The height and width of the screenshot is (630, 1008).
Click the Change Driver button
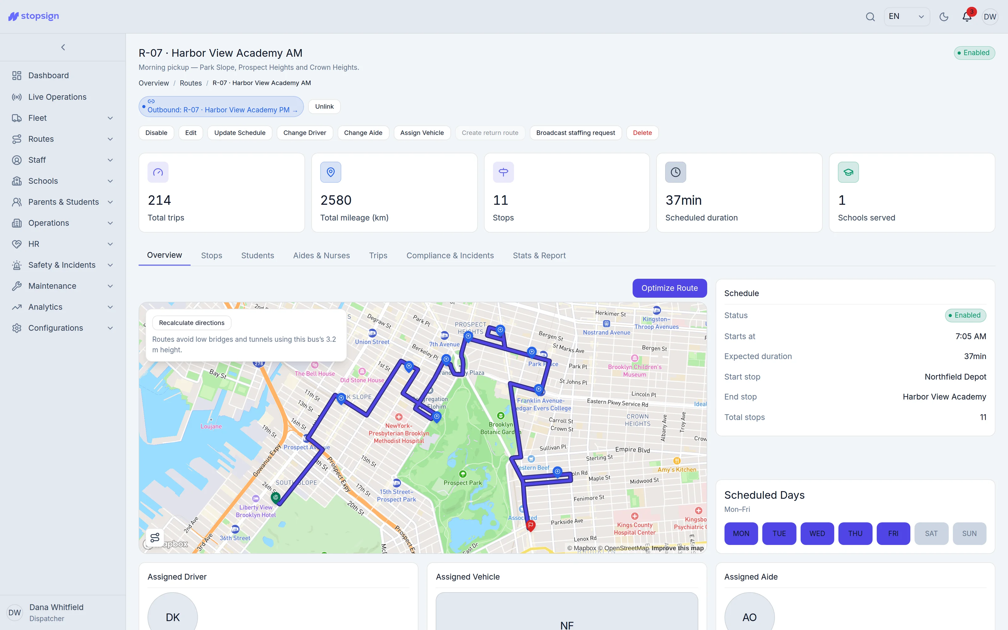click(x=305, y=133)
